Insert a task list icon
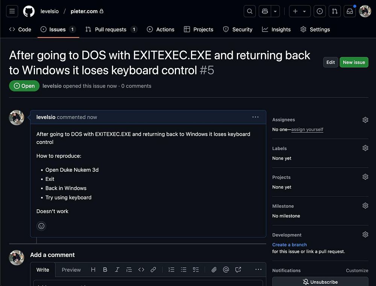The image size is (376, 286). pyautogui.click(x=196, y=270)
